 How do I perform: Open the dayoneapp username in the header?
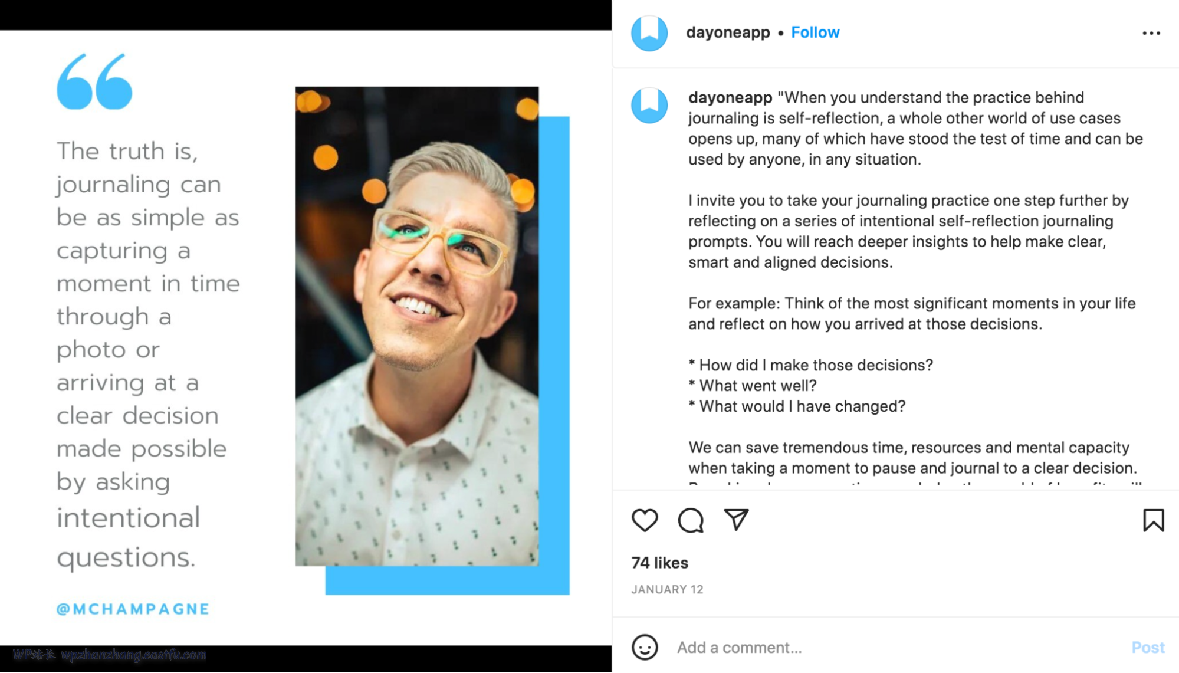(x=727, y=32)
